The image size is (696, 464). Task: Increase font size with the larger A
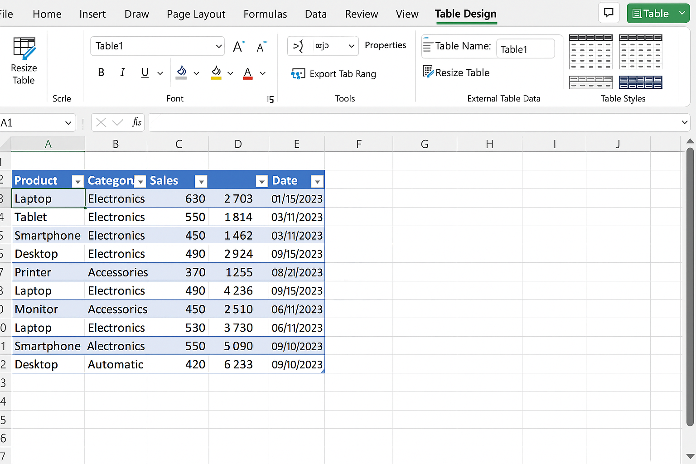[x=238, y=46]
